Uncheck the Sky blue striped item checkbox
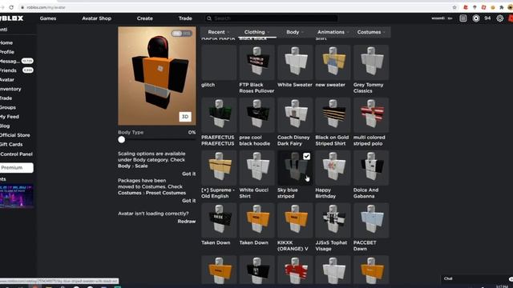This screenshot has height=288, width=513. (x=306, y=157)
